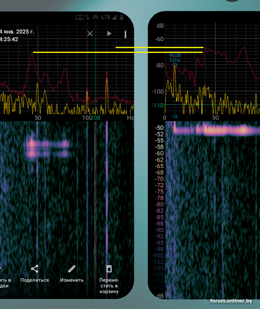The width and height of the screenshot is (260, 309).
Task: Click the '-60' dB axis label
Action: (159, 39)
